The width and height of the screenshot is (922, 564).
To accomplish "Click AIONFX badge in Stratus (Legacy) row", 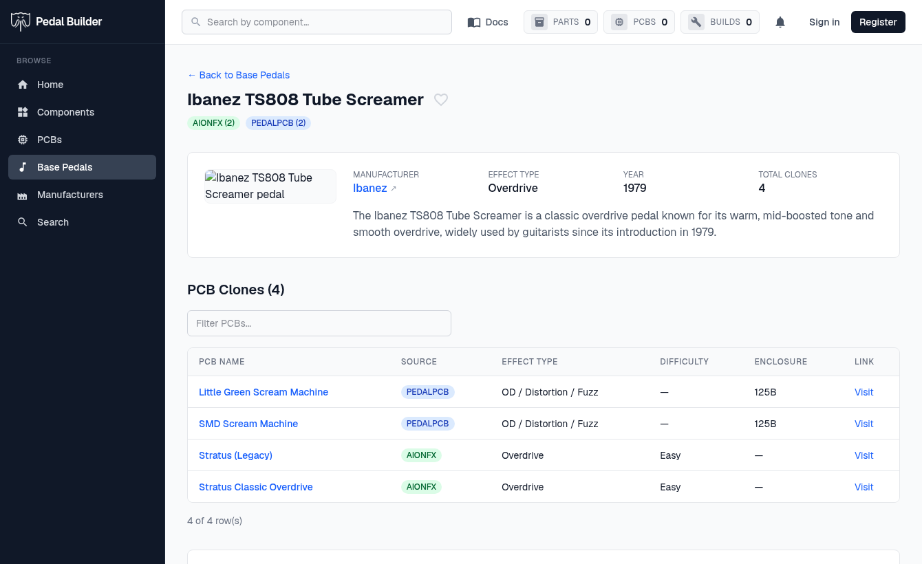I will (421, 455).
